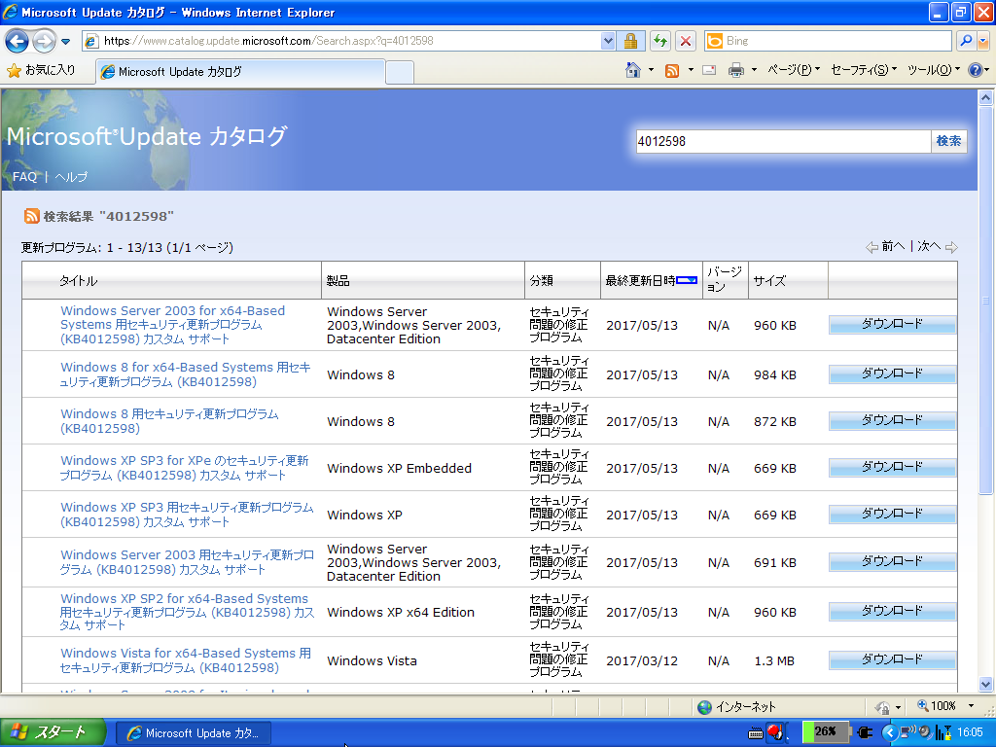Click the Bing magnifier search icon
This screenshot has width=996, height=747.
tap(966, 41)
